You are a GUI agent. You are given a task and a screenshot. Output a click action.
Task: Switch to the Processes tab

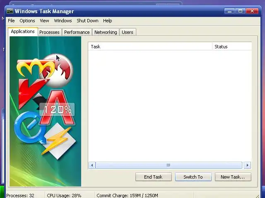(x=49, y=32)
